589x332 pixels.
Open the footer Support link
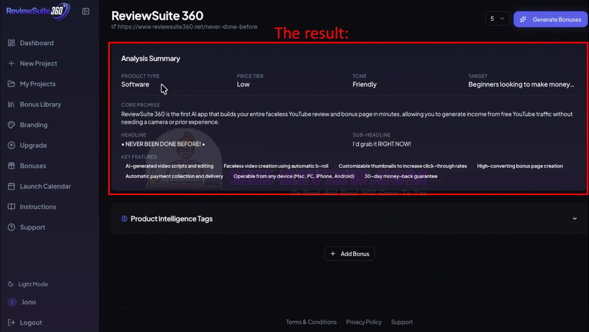[x=402, y=322]
